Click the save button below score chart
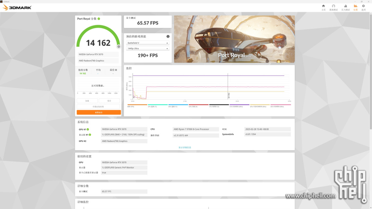Viewport: 372px width, 209px height. tap(109, 101)
